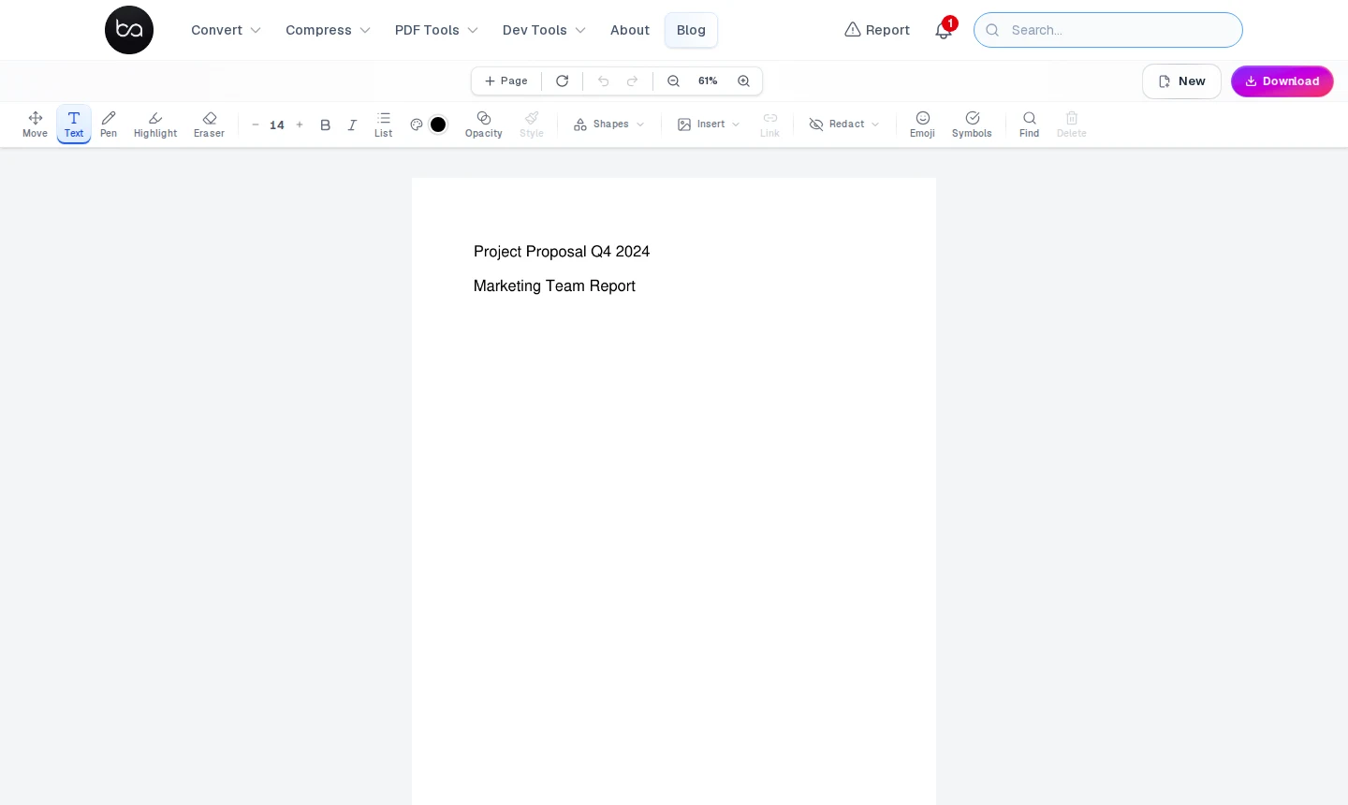Open the List formatting option
Screen dimensions: 1348x805
(x=384, y=124)
